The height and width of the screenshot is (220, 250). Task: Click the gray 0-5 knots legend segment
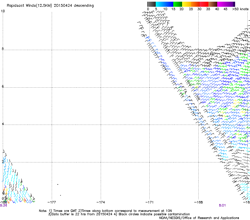(x=151, y=4)
